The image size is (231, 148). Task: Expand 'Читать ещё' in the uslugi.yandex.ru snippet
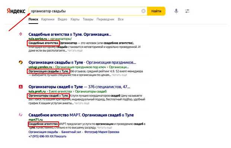119,75
